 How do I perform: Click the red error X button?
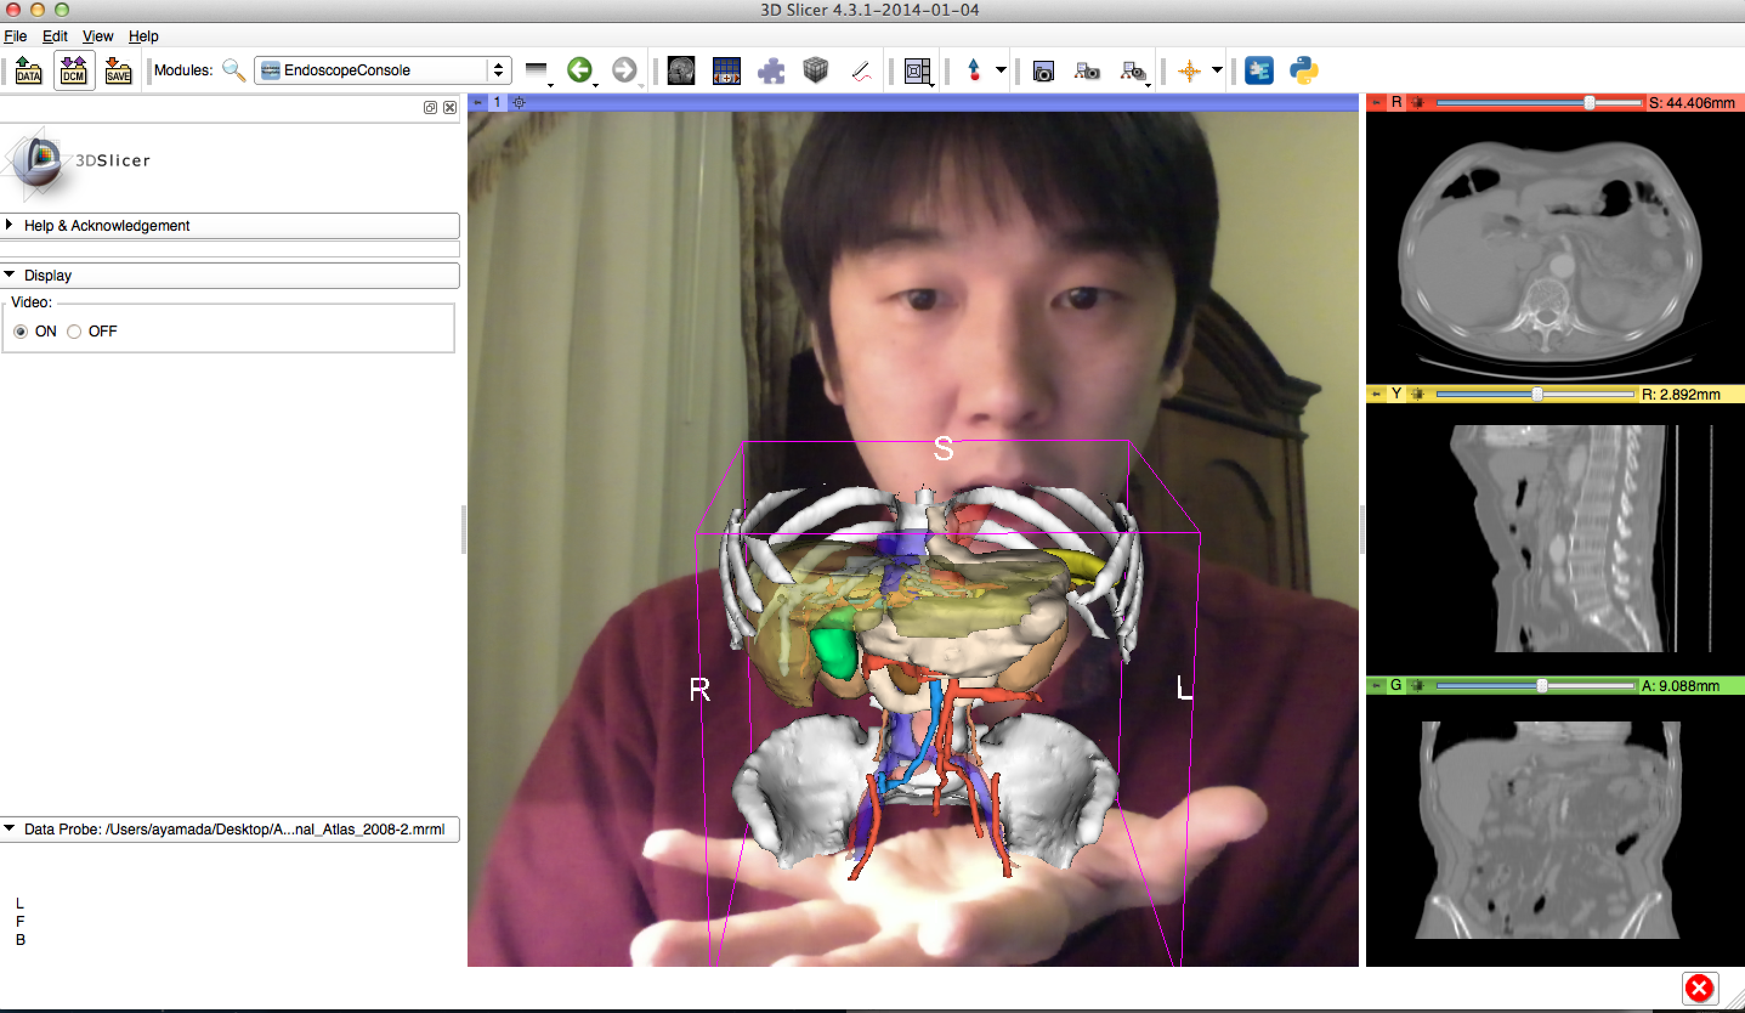tap(1699, 988)
